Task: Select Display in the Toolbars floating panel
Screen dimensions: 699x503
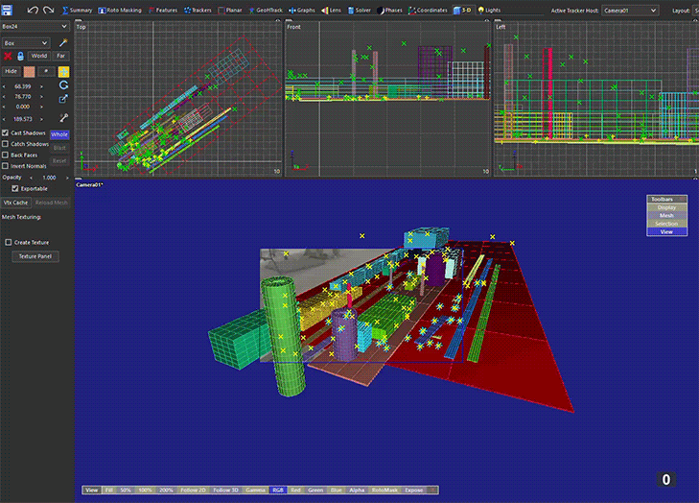Action: [666, 207]
